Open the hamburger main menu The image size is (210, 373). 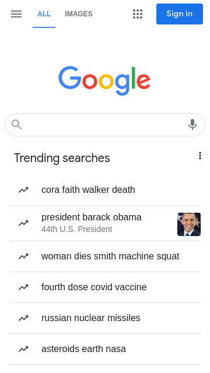(x=16, y=14)
